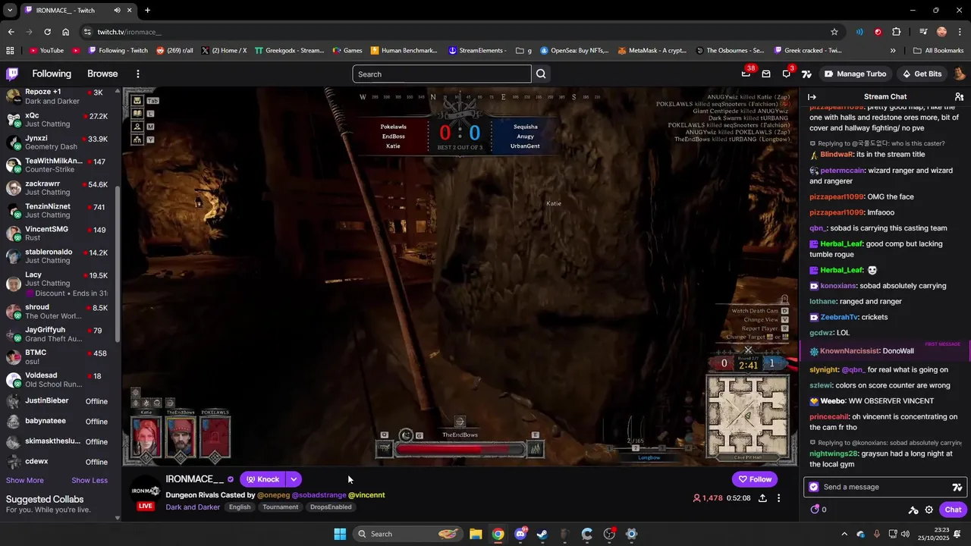Click the Get Bits button
Image resolution: width=971 pixels, height=546 pixels.
(x=922, y=74)
